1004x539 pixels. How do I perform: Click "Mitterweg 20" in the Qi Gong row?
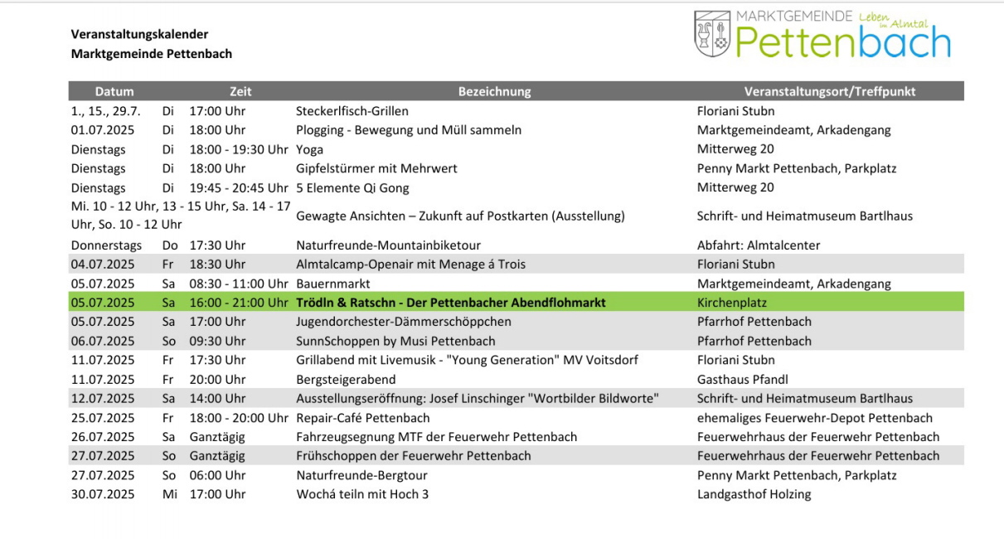click(735, 187)
